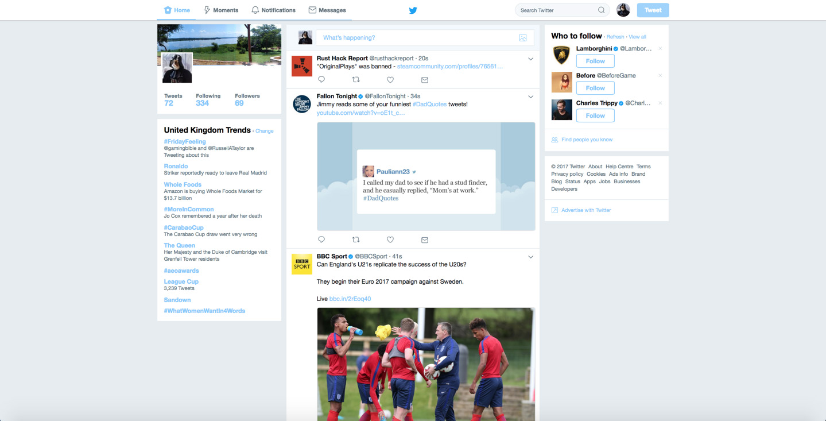Open the Notifications tab
Image resolution: width=826 pixels, height=421 pixels.
pyautogui.click(x=273, y=10)
